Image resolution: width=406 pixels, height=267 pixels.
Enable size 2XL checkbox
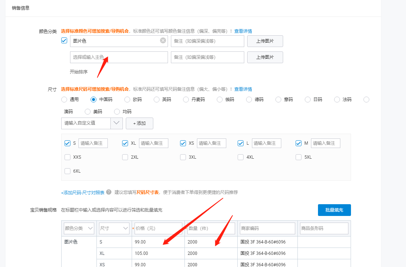[125, 157]
